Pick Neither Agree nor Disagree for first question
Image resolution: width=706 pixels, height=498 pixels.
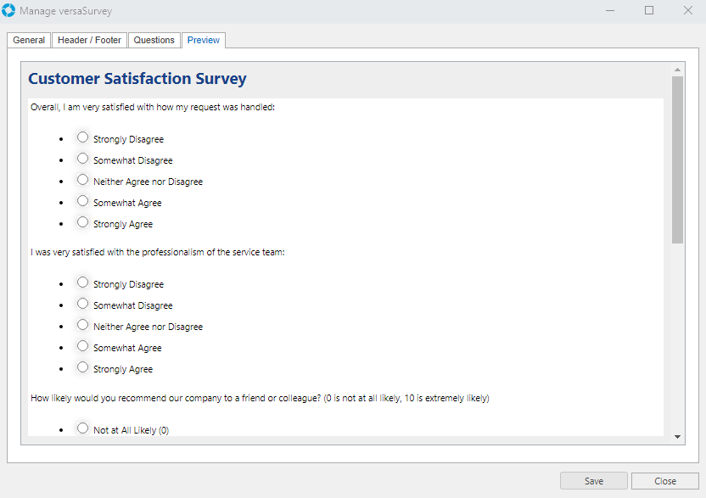[82, 180]
